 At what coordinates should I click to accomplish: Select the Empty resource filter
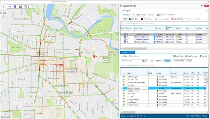tap(167, 61)
